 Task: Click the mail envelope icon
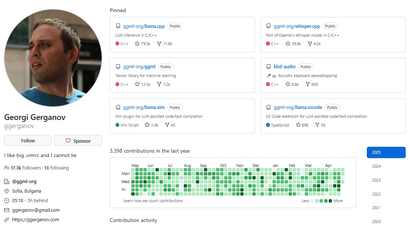(7, 210)
